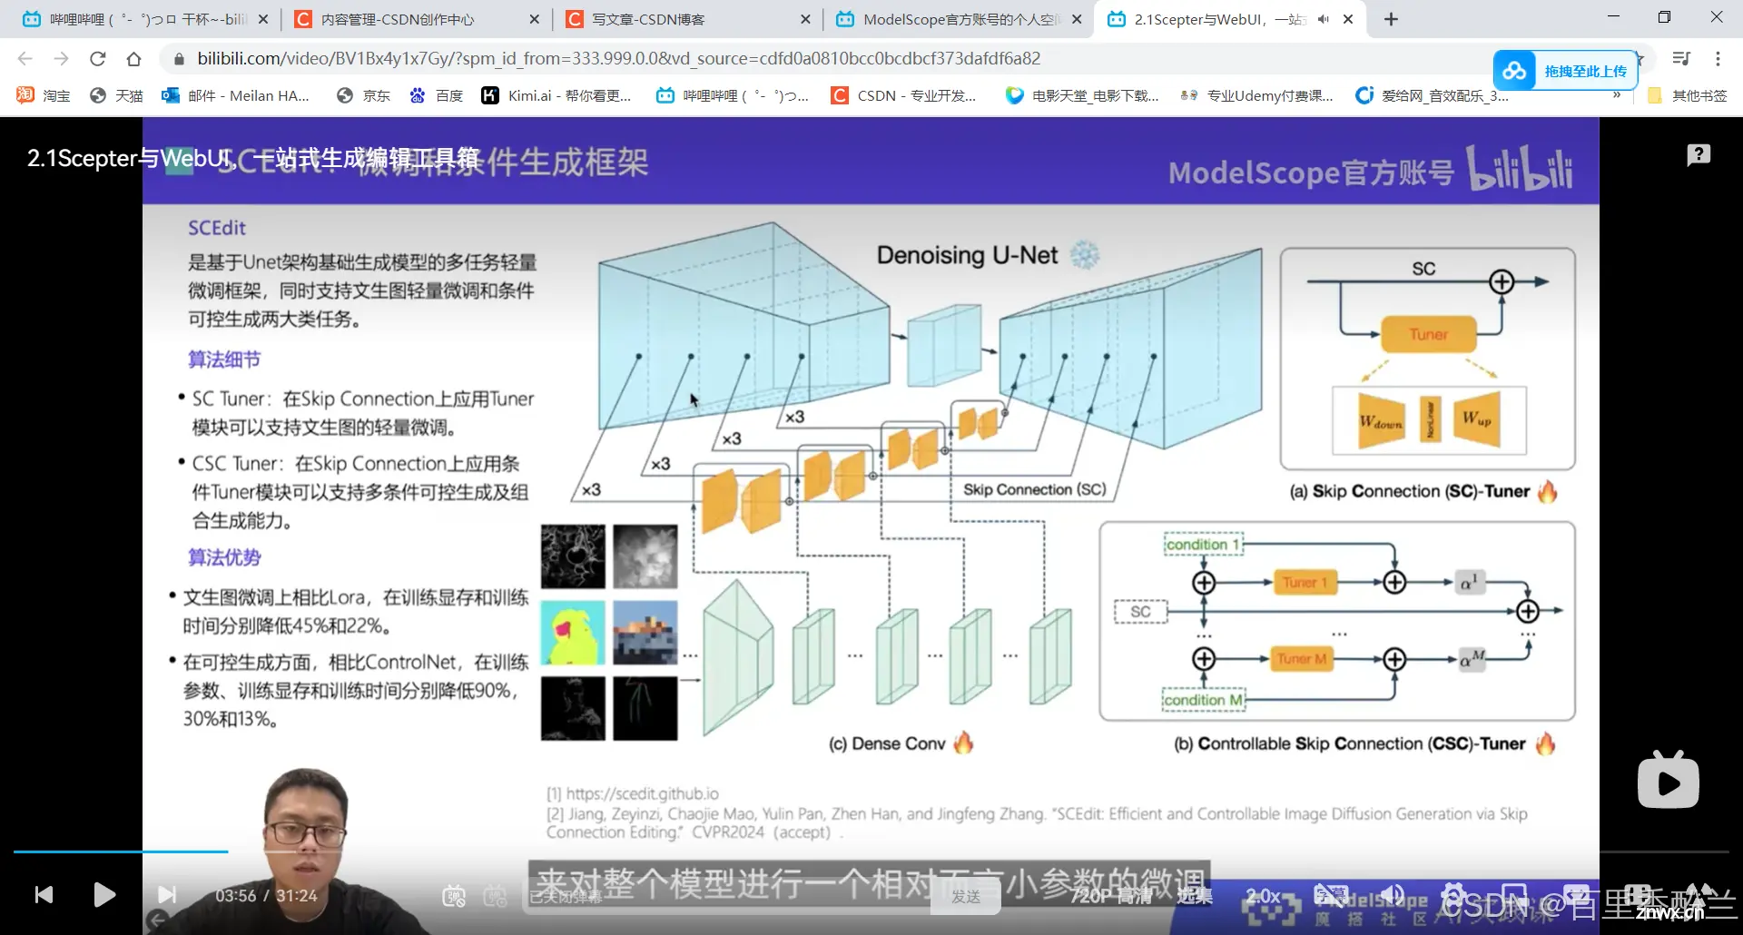Image resolution: width=1743 pixels, height=935 pixels.
Task: Open the 2.0x playback speed menu
Action: [x=1263, y=897]
